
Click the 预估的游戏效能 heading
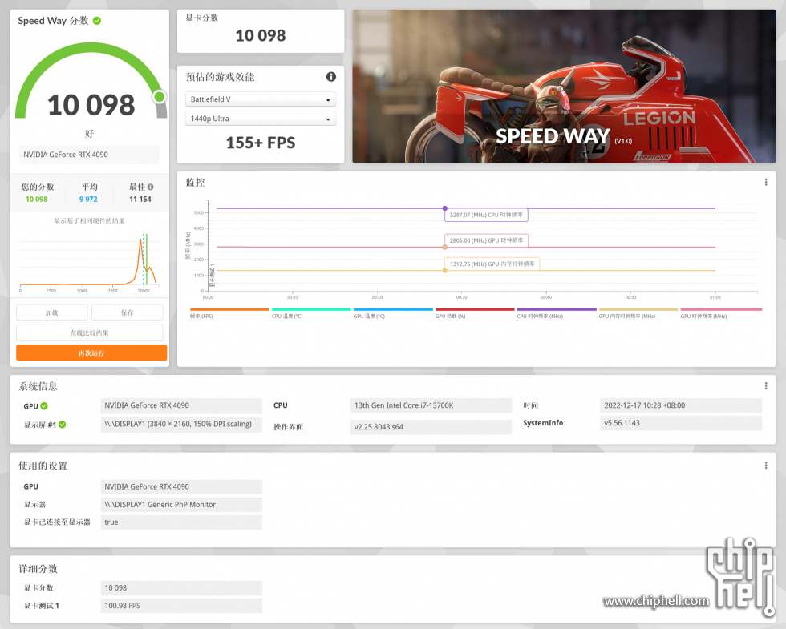(220, 77)
